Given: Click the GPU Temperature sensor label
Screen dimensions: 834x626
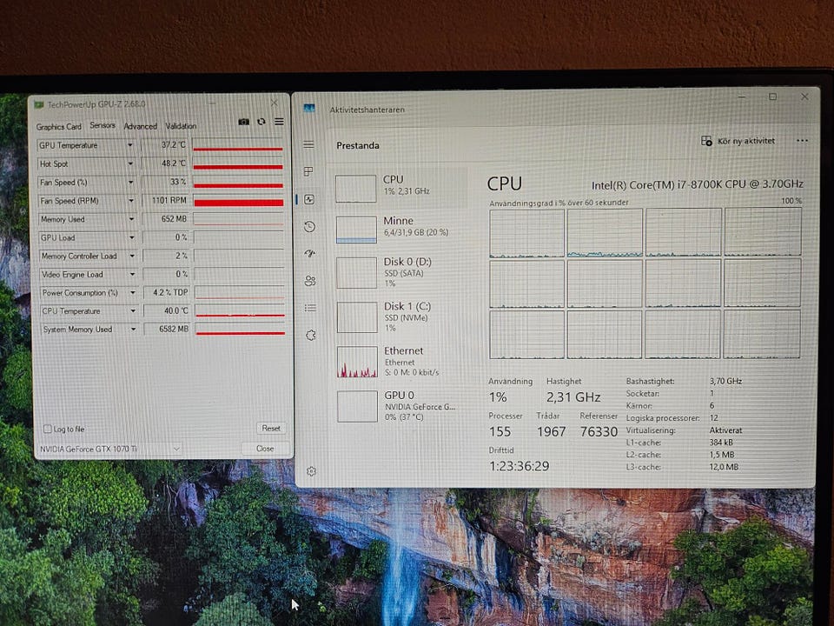Looking at the screenshot, I should 68,145.
